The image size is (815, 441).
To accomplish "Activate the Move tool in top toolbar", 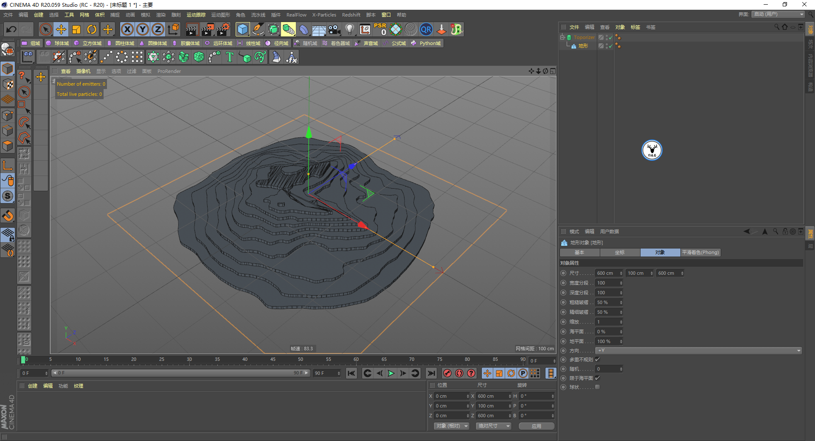I will [x=61, y=29].
